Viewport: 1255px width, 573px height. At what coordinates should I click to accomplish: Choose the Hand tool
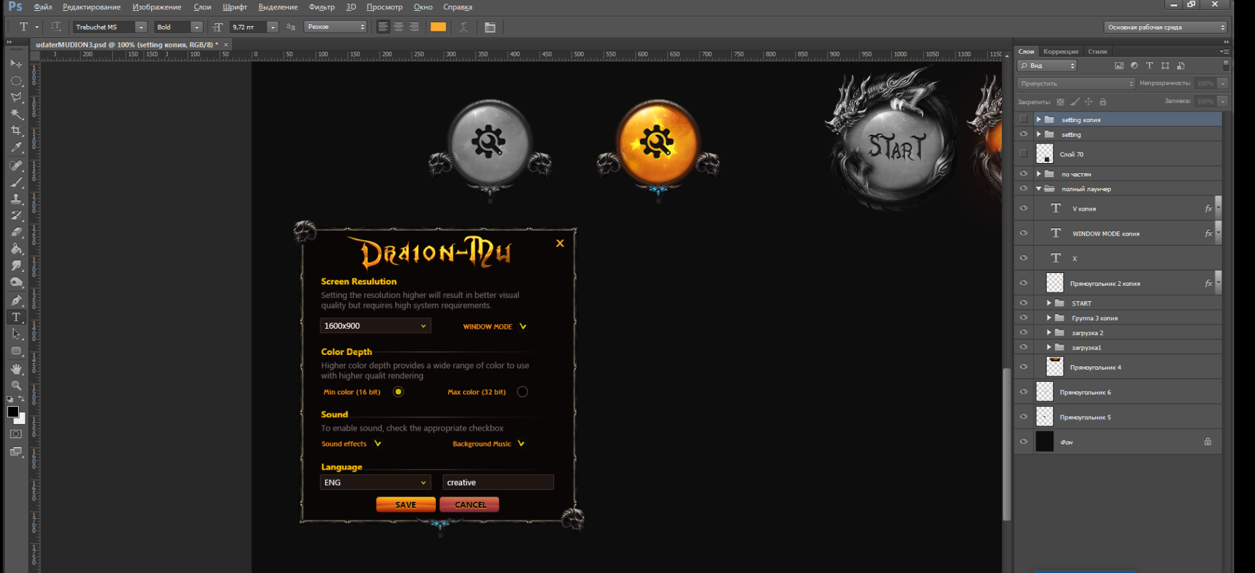(x=16, y=369)
